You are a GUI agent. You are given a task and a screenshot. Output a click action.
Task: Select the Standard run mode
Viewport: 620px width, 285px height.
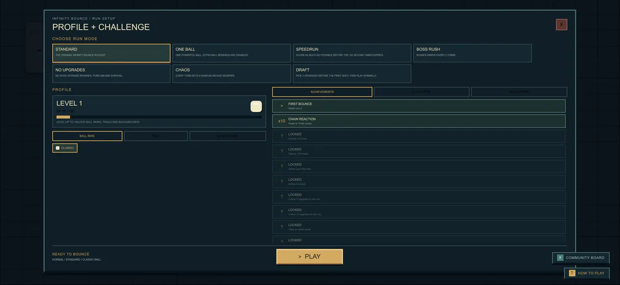coord(111,53)
